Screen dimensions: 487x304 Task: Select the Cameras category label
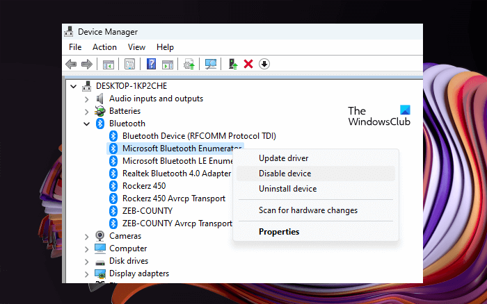(125, 236)
